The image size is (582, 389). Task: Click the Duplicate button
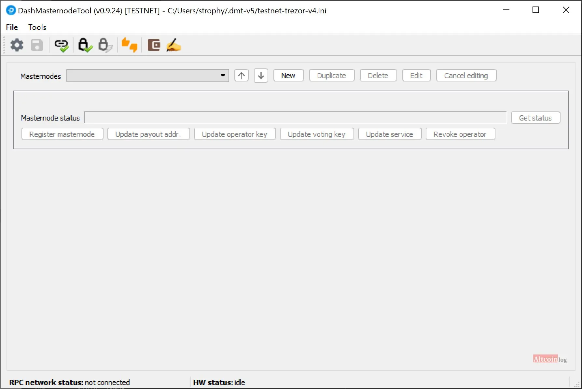tap(332, 76)
